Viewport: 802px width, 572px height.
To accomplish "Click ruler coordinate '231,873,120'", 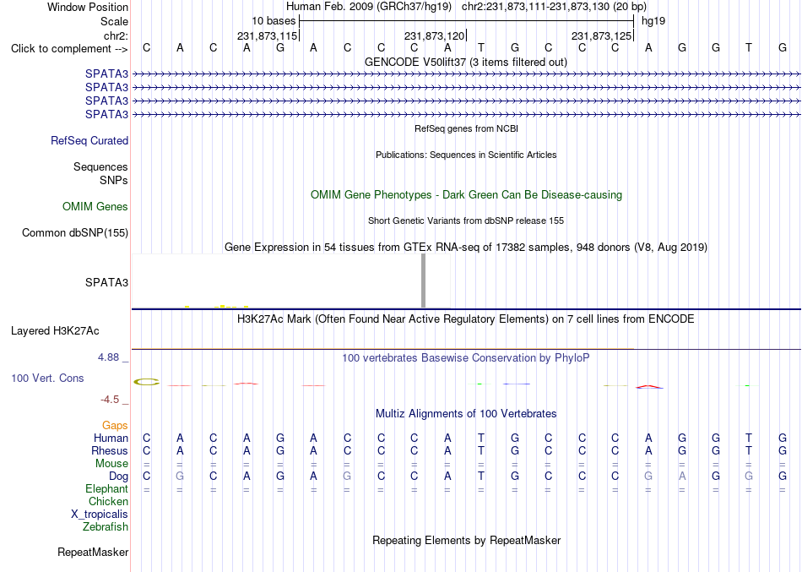I will (434, 35).
